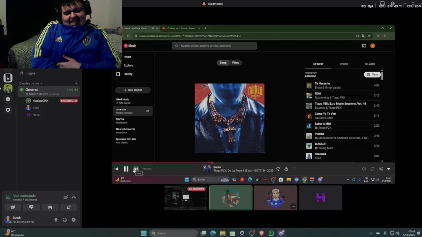Skip to the next track
422x237 pixels.
click(136, 169)
